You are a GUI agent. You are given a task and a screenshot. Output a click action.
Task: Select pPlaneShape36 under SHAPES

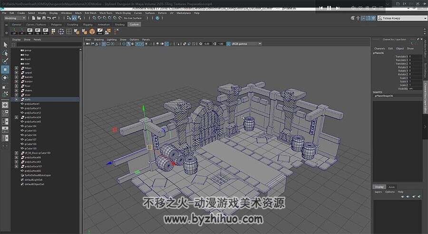[384, 96]
